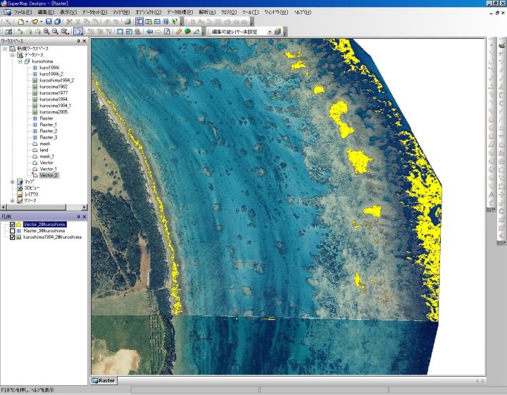Click the blue back arrow (previous view) icon
The height and width of the screenshot is (395, 507).
tap(148, 32)
